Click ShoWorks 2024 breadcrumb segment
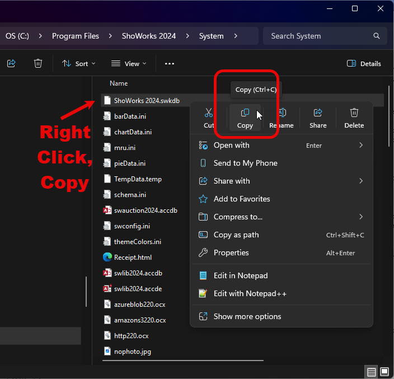The image size is (394, 379). [149, 36]
